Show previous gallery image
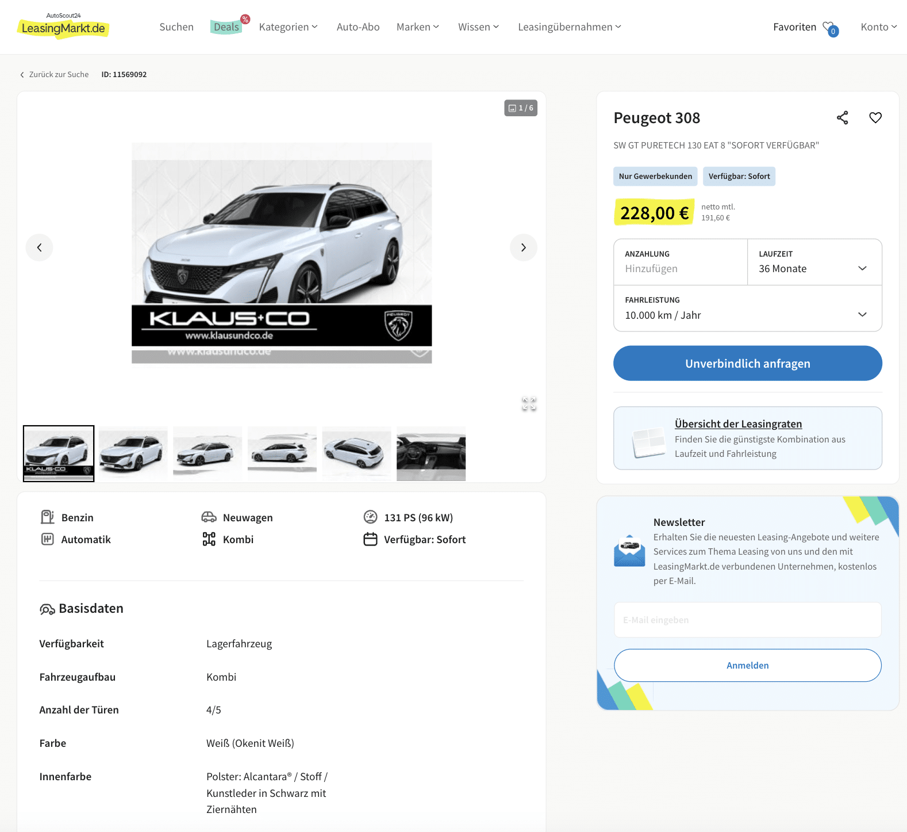This screenshot has width=907, height=832. (39, 247)
